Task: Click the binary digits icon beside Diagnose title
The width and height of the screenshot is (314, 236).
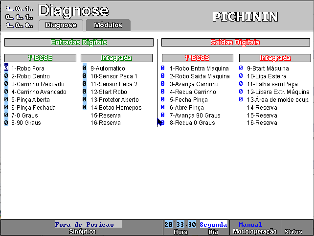Action: pyautogui.click(x=20, y=17)
